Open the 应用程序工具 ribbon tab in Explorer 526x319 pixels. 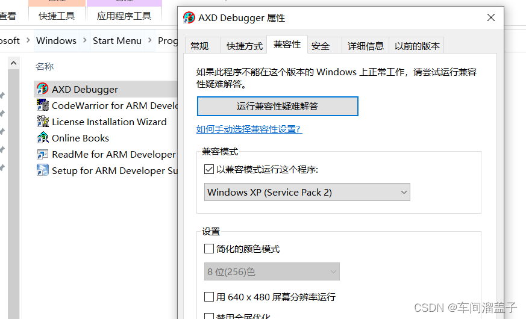(124, 16)
